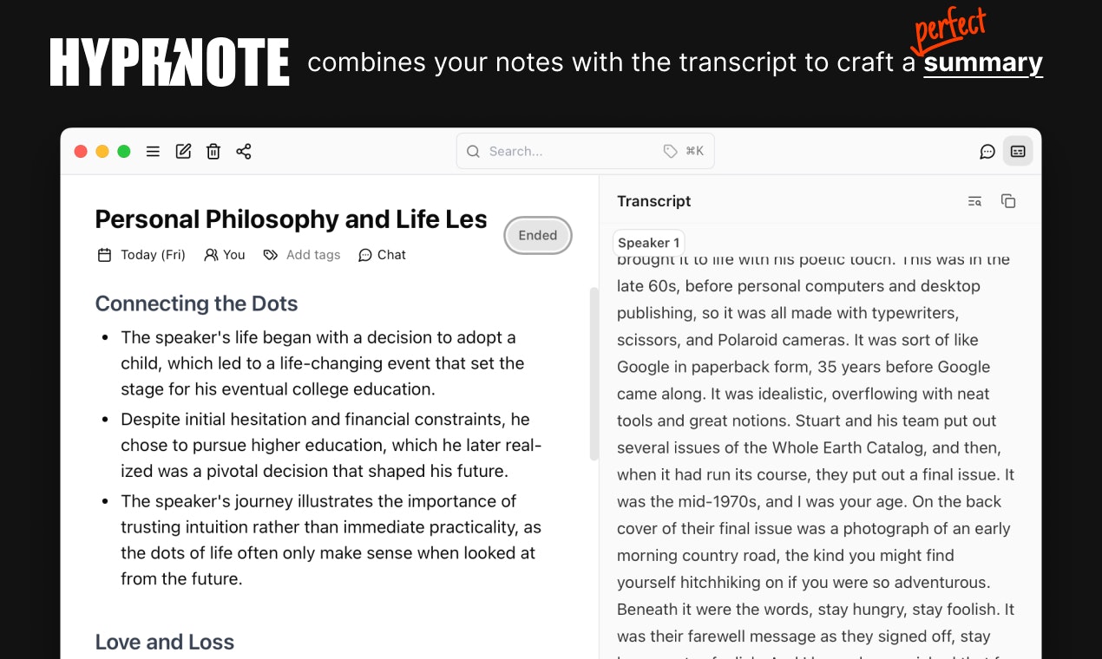The image size is (1102, 659).
Task: Create a new note with edit icon
Action: (x=183, y=152)
